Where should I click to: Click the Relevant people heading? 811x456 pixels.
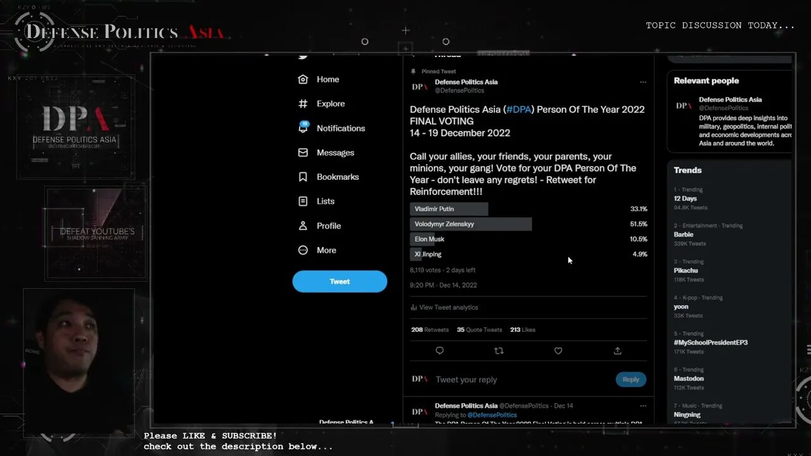point(706,80)
